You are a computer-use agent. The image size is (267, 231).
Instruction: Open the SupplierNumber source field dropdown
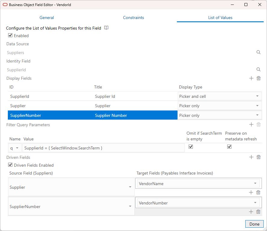click(x=130, y=207)
